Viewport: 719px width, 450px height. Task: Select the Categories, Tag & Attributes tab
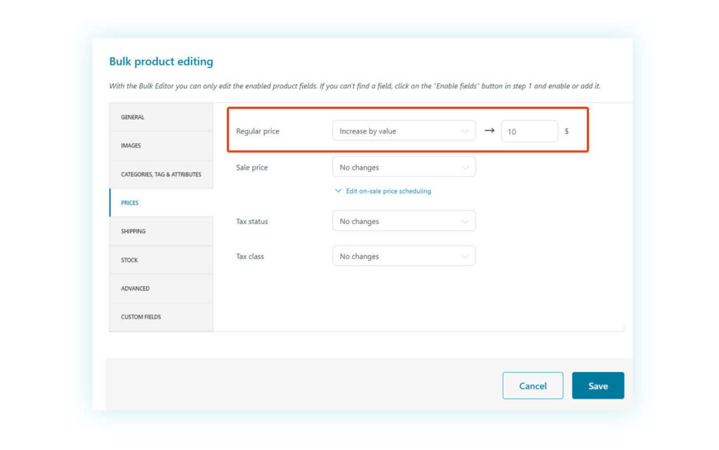coord(161,174)
